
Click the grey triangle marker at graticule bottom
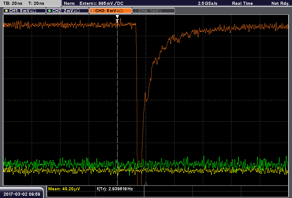pyautogui.click(x=146, y=183)
